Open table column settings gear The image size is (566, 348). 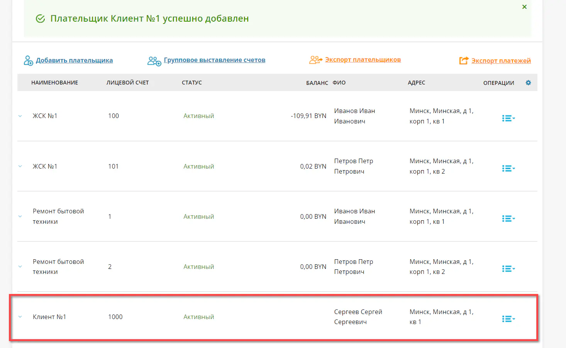(528, 83)
